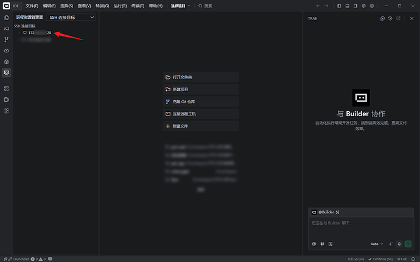Click the search box in title bar

(x=205, y=6)
